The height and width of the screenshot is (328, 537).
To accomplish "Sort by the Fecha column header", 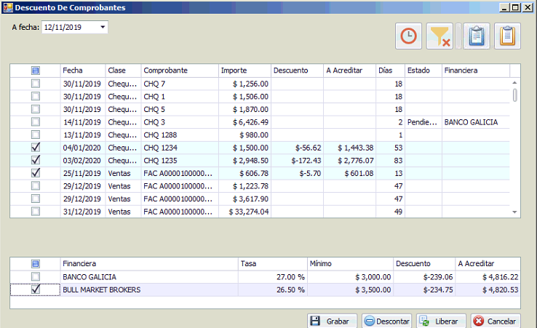I will click(83, 71).
